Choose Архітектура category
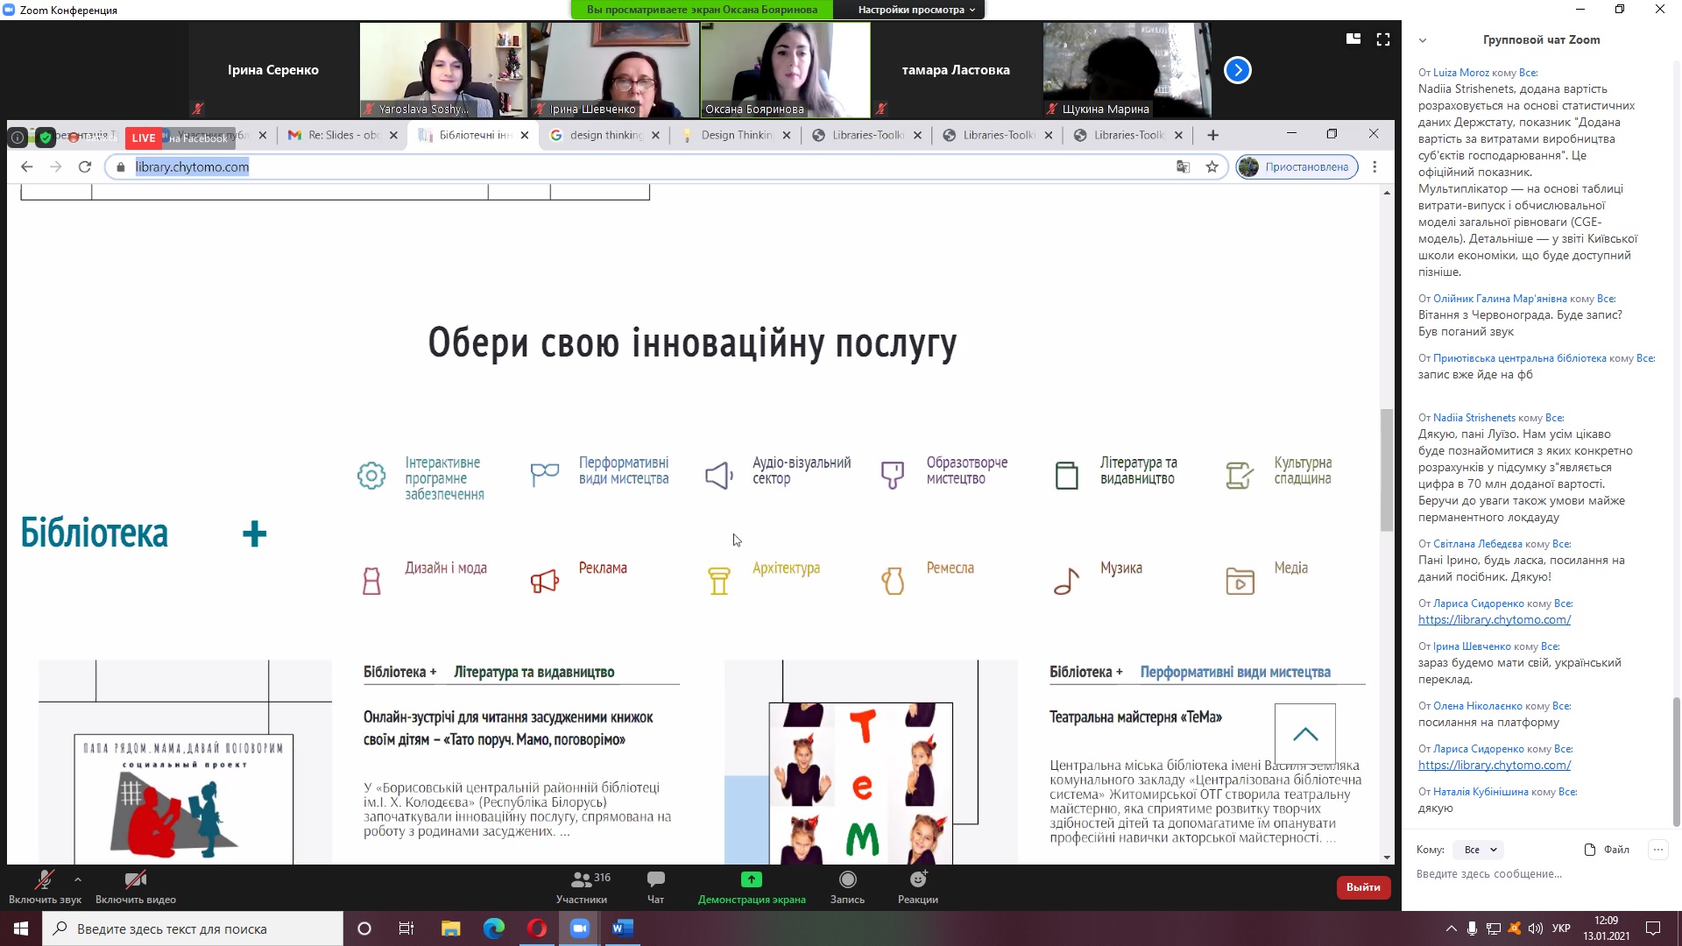 [x=763, y=578]
